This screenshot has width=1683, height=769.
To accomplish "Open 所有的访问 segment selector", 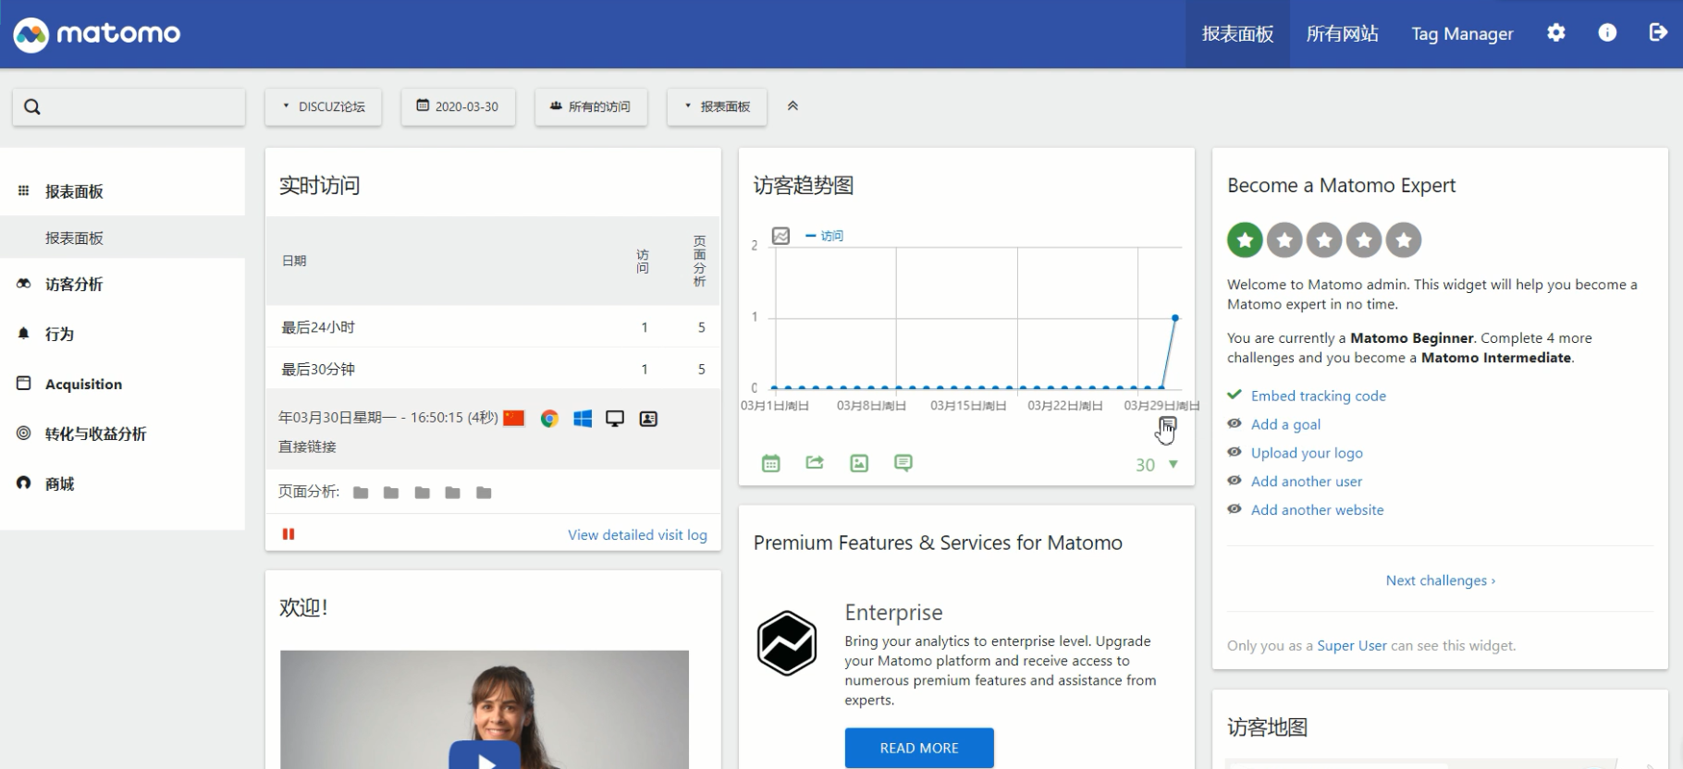I will pos(591,107).
